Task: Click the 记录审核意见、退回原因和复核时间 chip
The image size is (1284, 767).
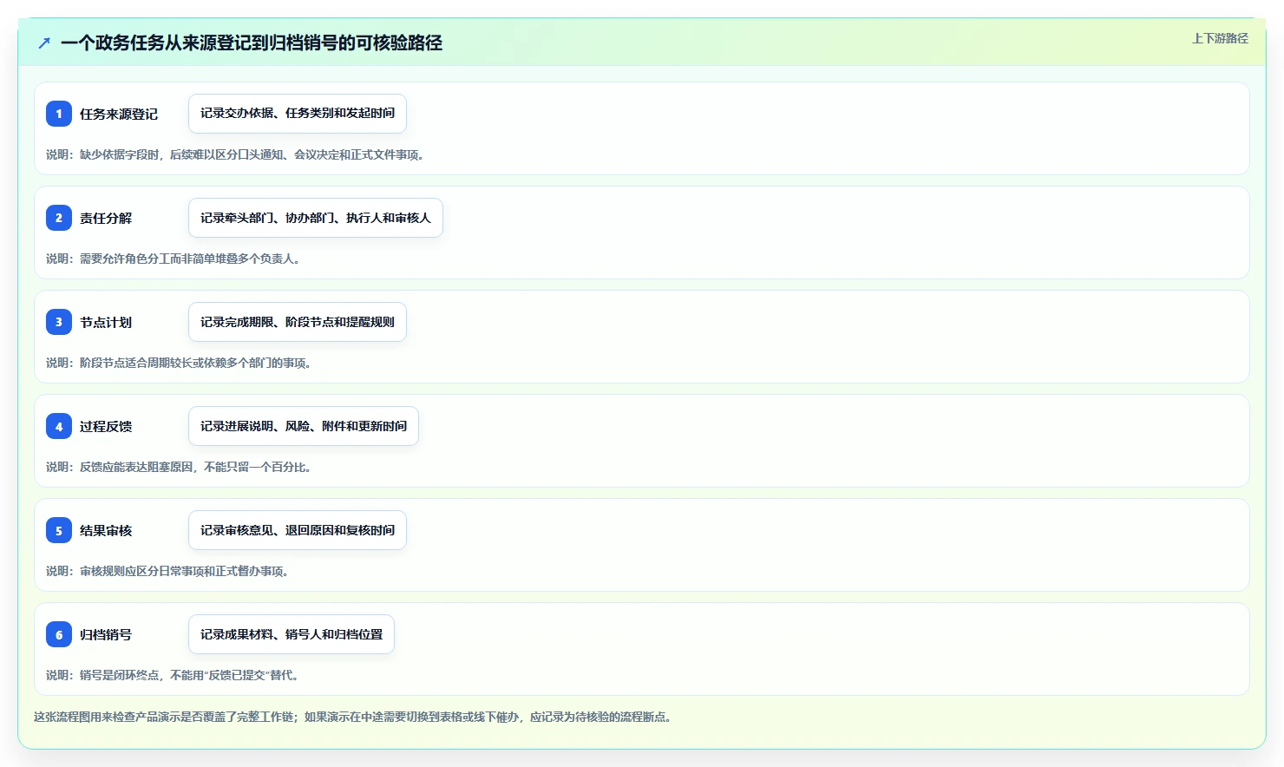Action: 298,530
